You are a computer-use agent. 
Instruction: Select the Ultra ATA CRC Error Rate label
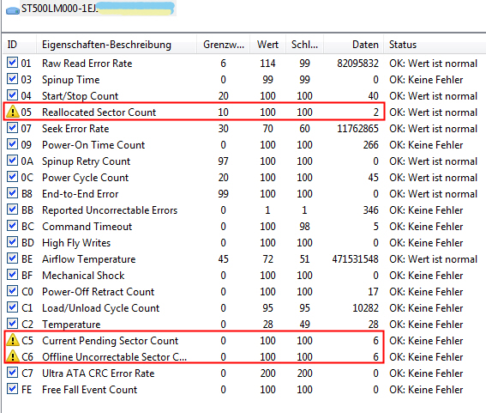point(99,374)
